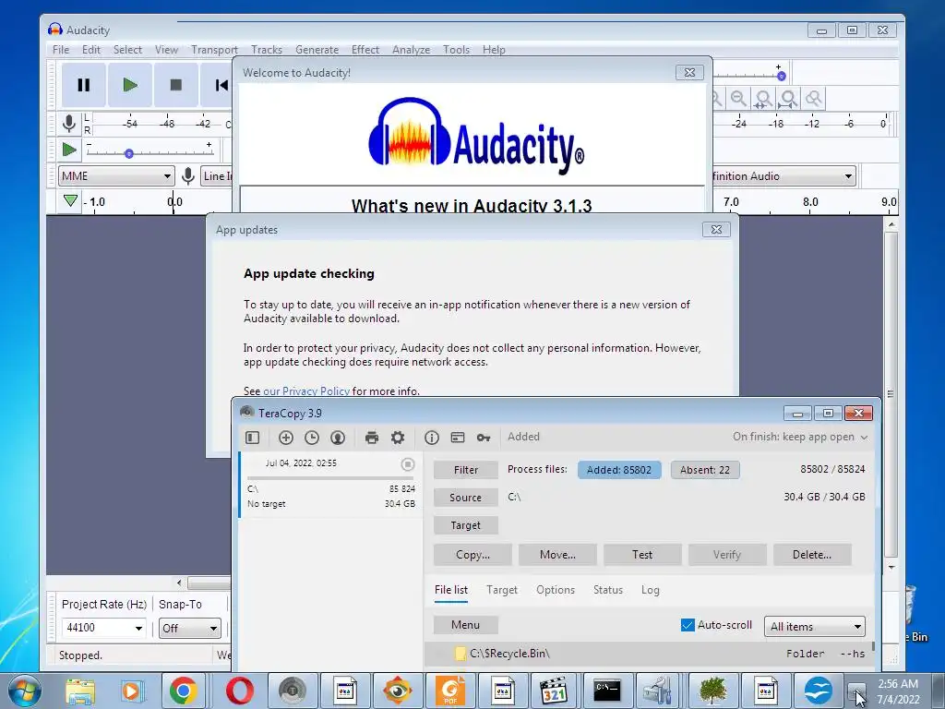Toggle Added: 85802 filter in TeraCopy
The image size is (945, 709).
coord(619,470)
